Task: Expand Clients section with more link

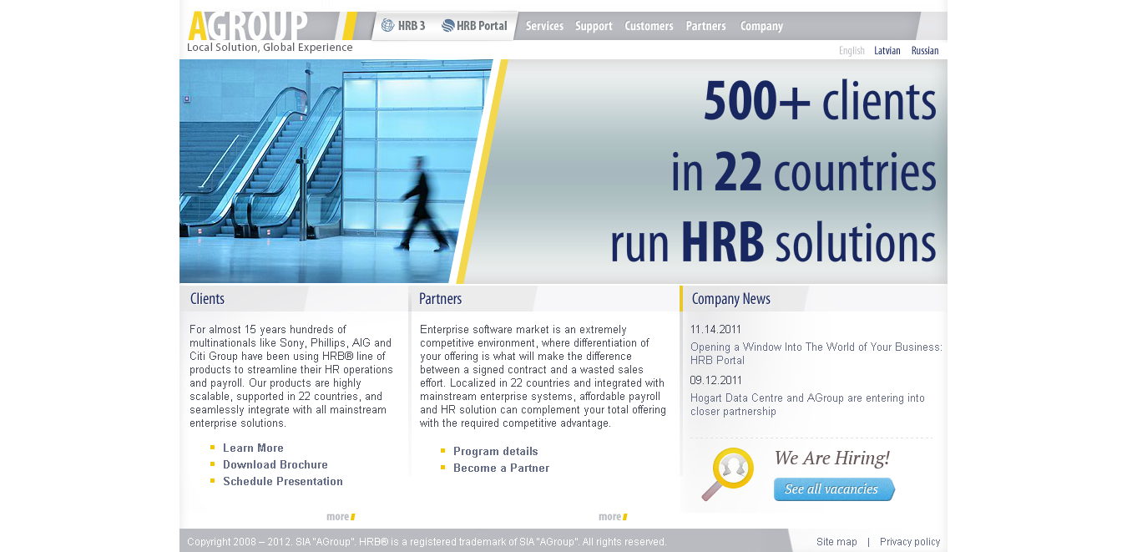Action: [x=340, y=517]
